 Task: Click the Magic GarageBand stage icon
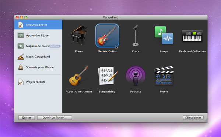(x=21, y=56)
